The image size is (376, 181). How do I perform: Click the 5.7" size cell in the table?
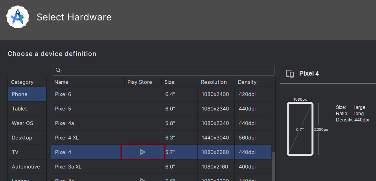coord(180,152)
